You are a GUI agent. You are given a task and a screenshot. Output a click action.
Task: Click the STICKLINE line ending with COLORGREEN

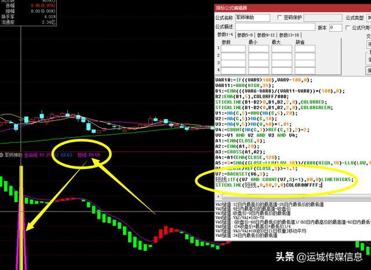click(274, 107)
